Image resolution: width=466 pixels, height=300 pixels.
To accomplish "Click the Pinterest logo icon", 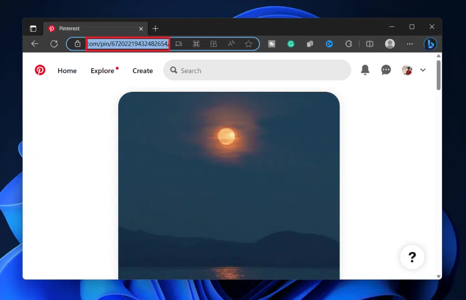I will (x=40, y=70).
